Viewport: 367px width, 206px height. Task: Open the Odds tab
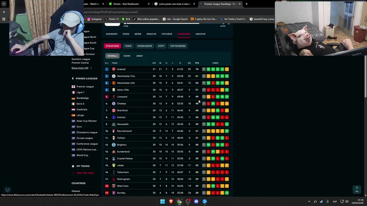click(x=126, y=34)
